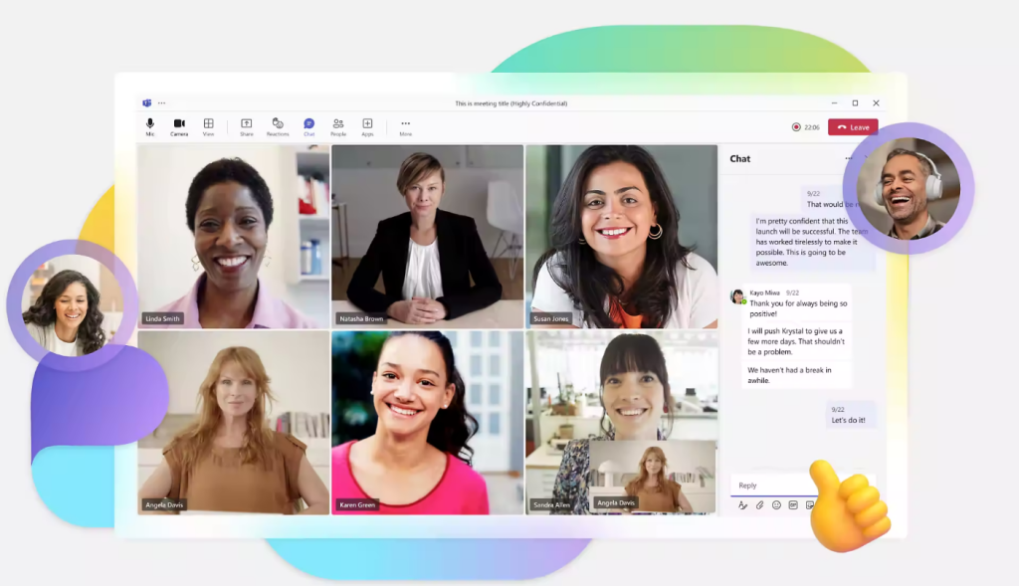Screen dimensions: 1019x586
Task: Select Susan Jones video tile
Action: 621,236
